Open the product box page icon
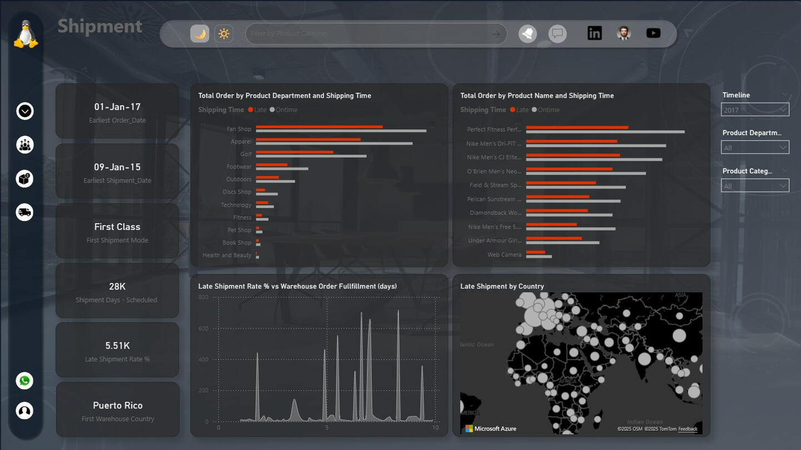The image size is (801, 450). coord(24,179)
